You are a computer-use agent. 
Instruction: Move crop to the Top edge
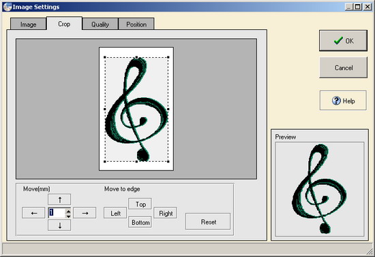140,204
